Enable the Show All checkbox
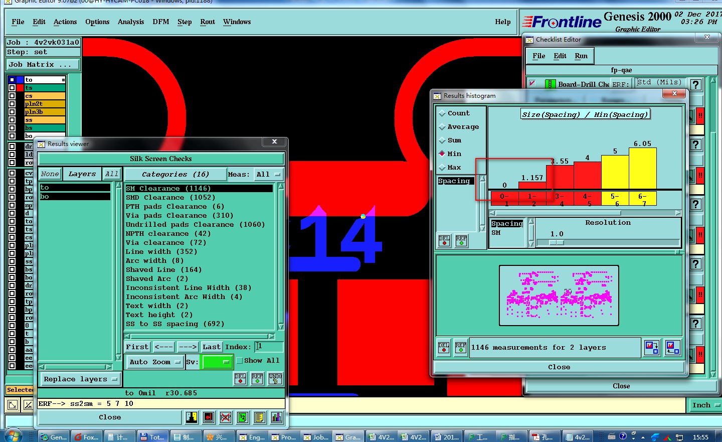Viewport: 722px width, 442px height. tap(240, 361)
